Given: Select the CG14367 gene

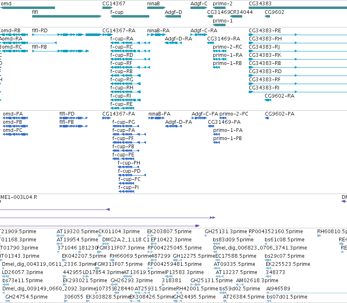Looking at the screenshot, I should point(108,8).
